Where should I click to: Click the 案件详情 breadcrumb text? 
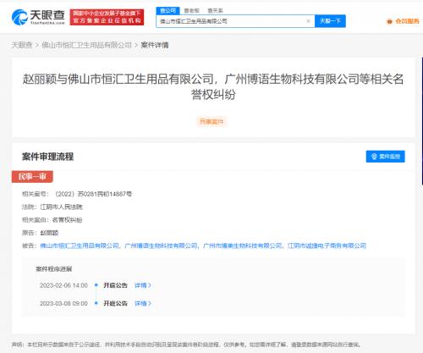click(155, 45)
